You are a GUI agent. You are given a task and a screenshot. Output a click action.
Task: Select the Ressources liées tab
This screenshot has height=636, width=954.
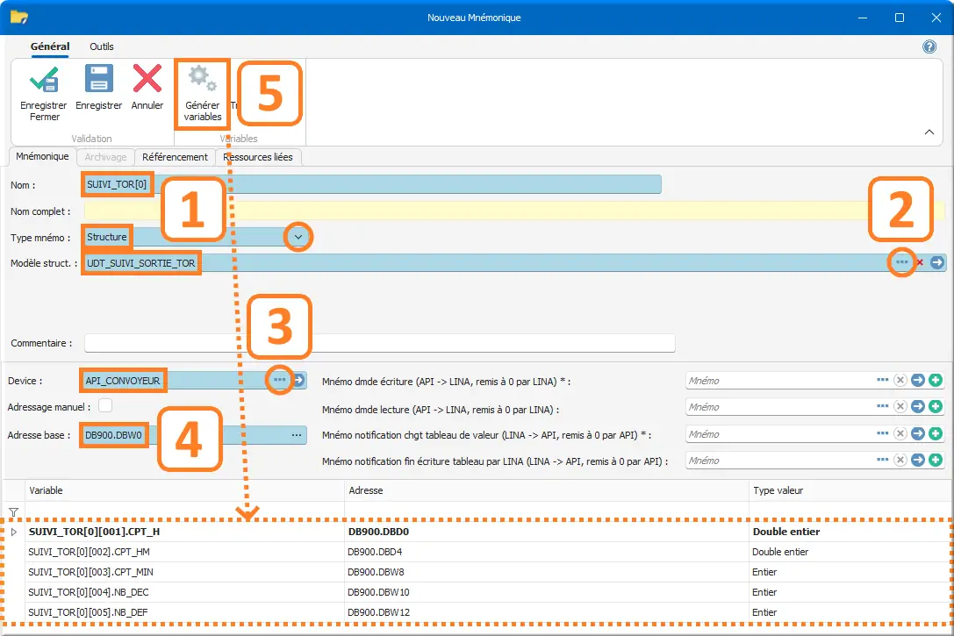[258, 157]
